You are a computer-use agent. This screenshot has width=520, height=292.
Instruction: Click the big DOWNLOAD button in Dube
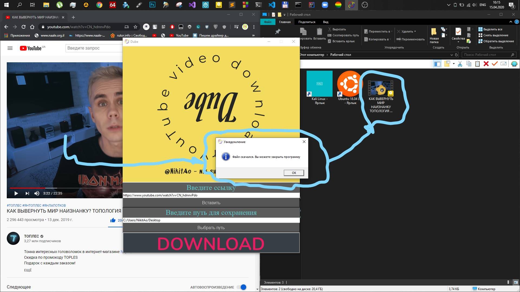pyautogui.click(x=211, y=243)
